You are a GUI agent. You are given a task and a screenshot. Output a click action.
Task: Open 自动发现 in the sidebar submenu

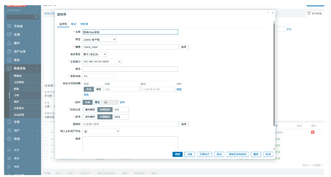coord(19,115)
